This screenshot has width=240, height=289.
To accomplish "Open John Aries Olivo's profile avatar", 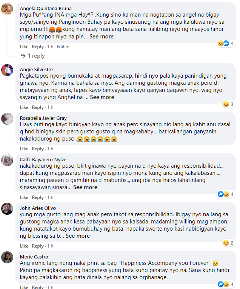I will 7,209.
